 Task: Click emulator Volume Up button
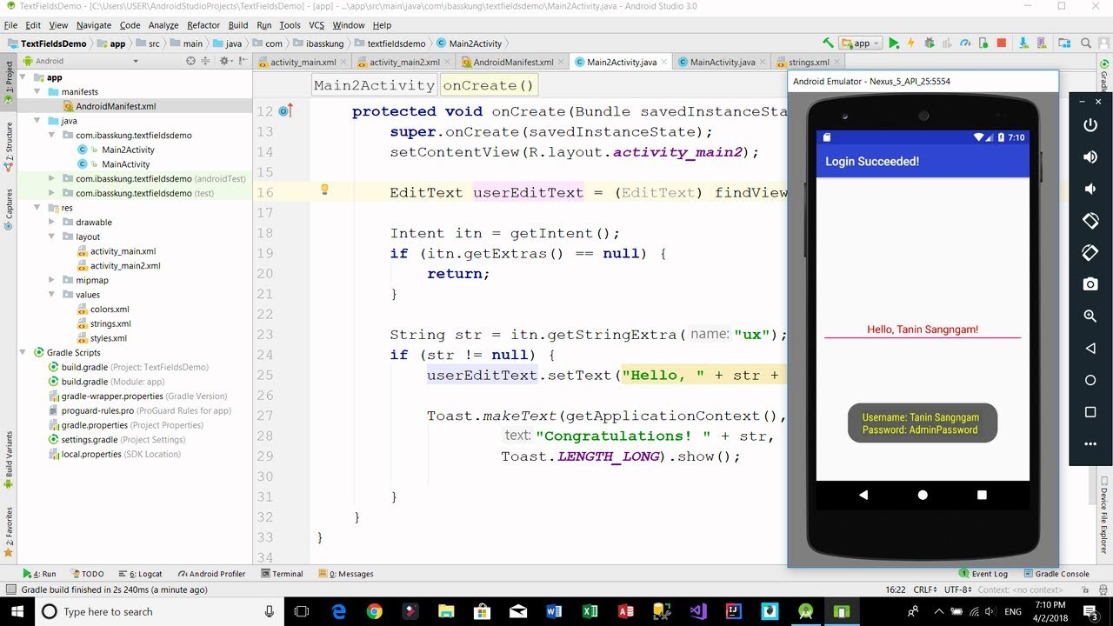1090,157
